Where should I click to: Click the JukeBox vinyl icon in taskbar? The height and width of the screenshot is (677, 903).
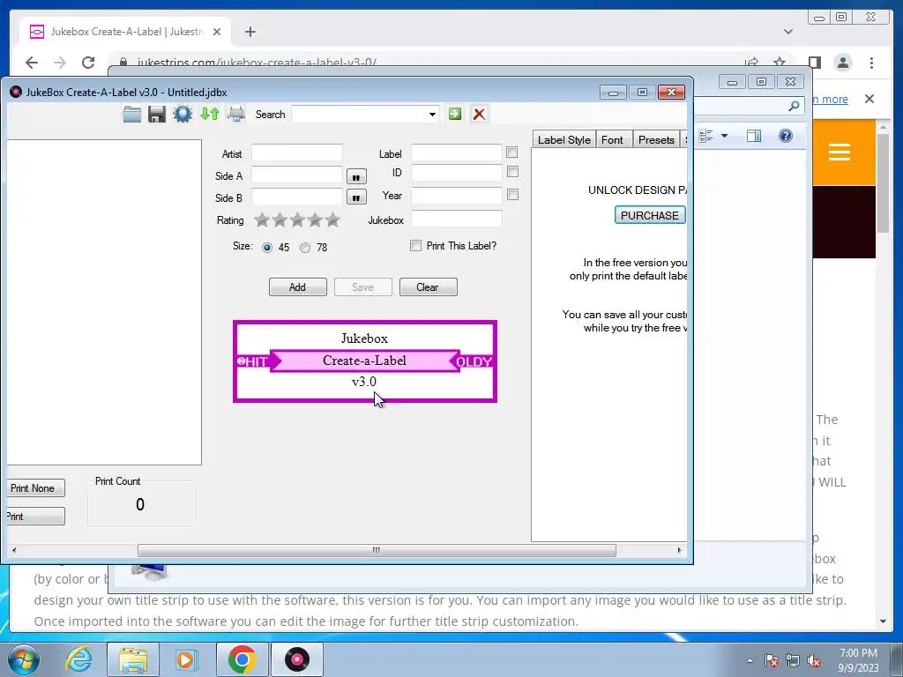coord(297,659)
